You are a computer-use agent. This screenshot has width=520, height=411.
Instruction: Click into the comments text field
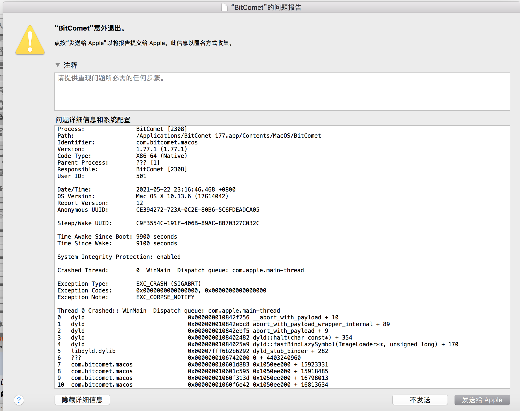coord(282,92)
